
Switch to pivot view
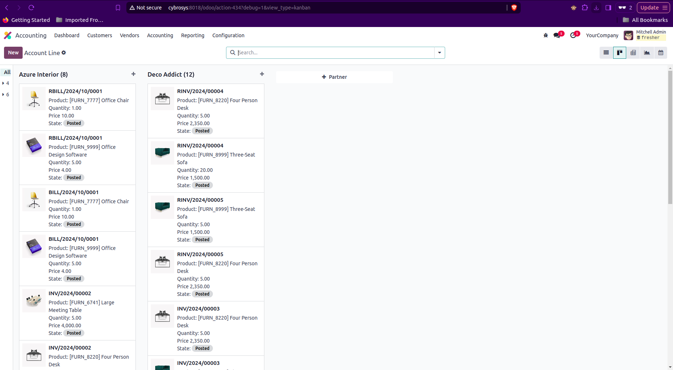pyautogui.click(x=633, y=53)
